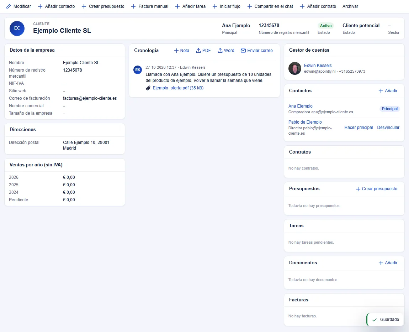Click the EK avatar in the timeline note
The height and width of the screenshot is (332, 409).
(138, 70)
